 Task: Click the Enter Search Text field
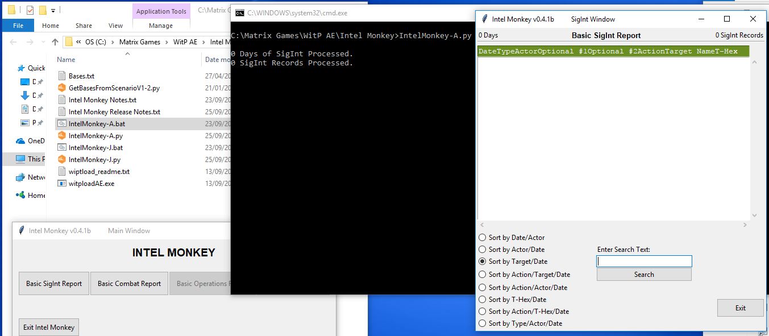[x=644, y=261]
